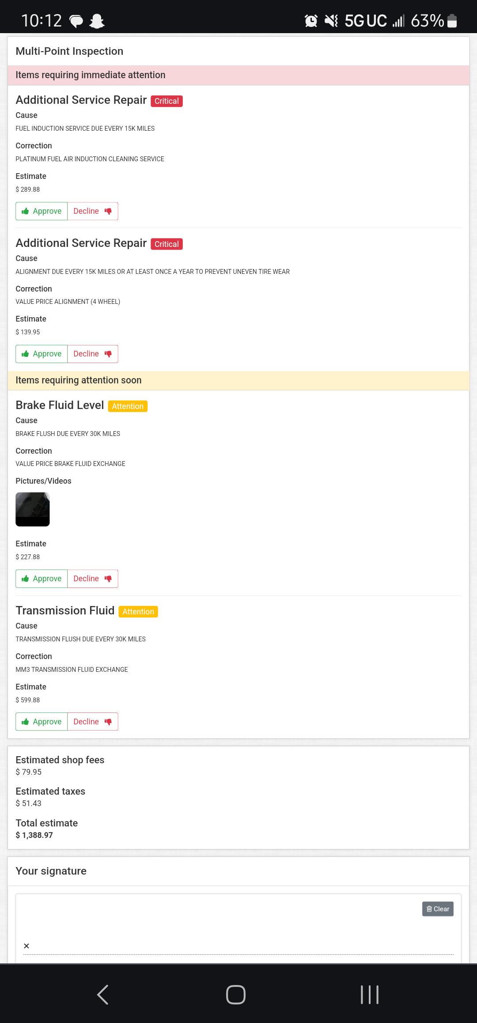Tap 'PLATINUM FUEL AIR INDUCTION CLEANING SERVICE' text

point(90,159)
